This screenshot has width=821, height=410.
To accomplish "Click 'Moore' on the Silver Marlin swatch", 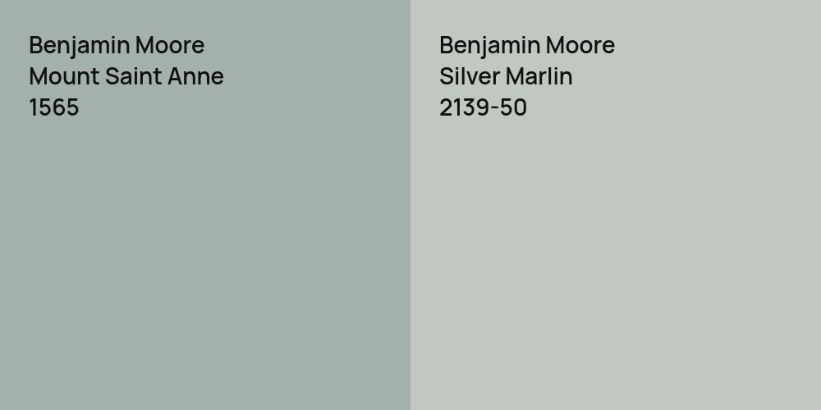I will click(581, 45).
